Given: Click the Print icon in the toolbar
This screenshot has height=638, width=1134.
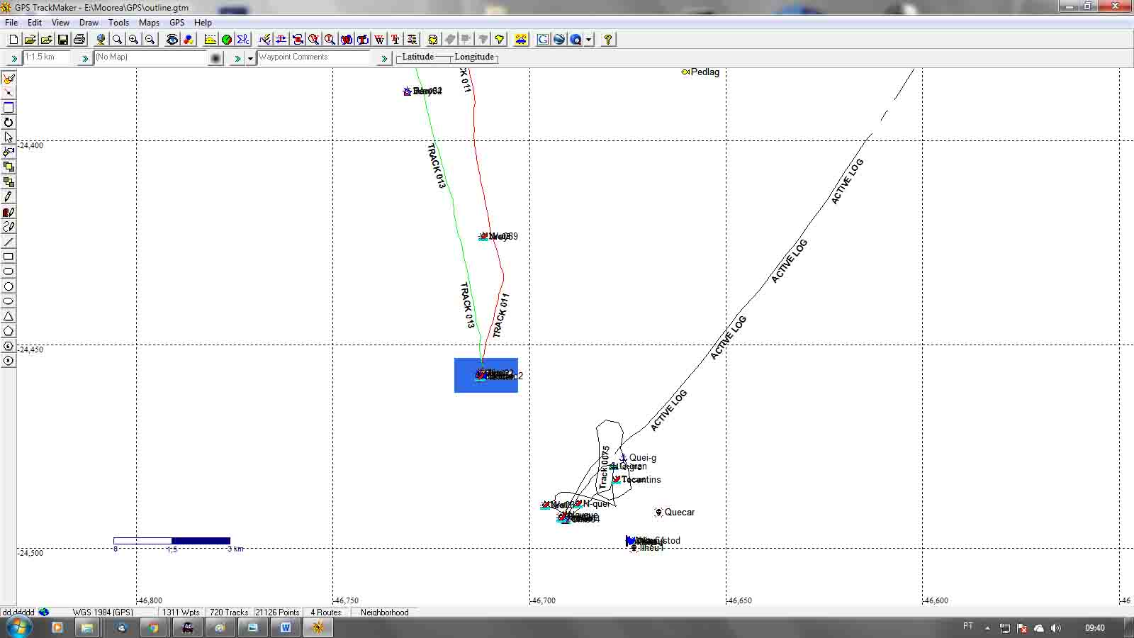Looking at the screenshot, I should coord(79,40).
